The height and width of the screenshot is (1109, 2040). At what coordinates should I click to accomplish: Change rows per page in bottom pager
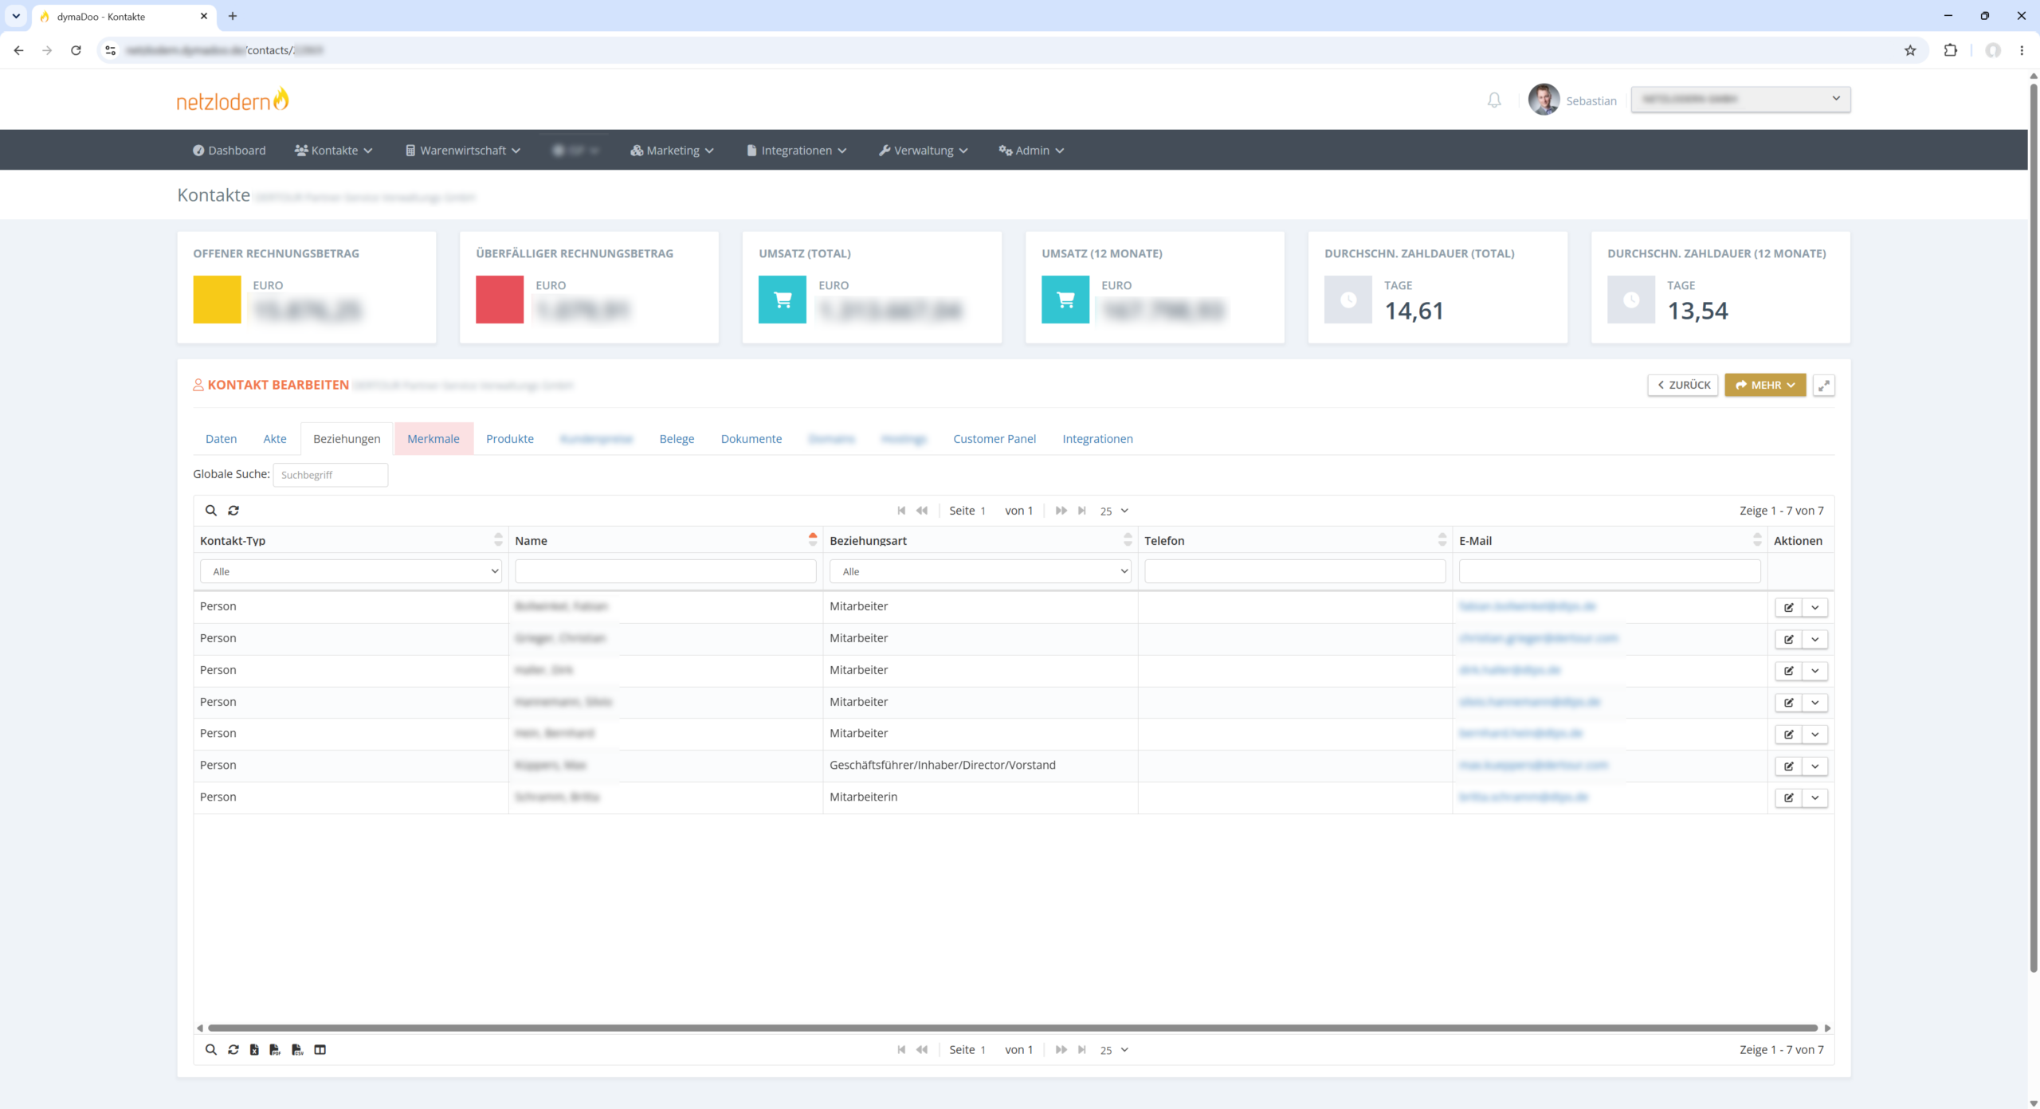click(1114, 1051)
